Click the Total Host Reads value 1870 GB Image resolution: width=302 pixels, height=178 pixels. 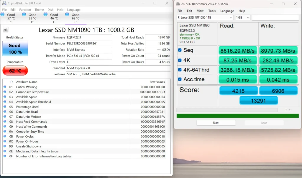coord(158,37)
